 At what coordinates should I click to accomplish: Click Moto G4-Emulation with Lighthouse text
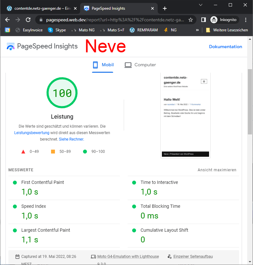pos(128,257)
